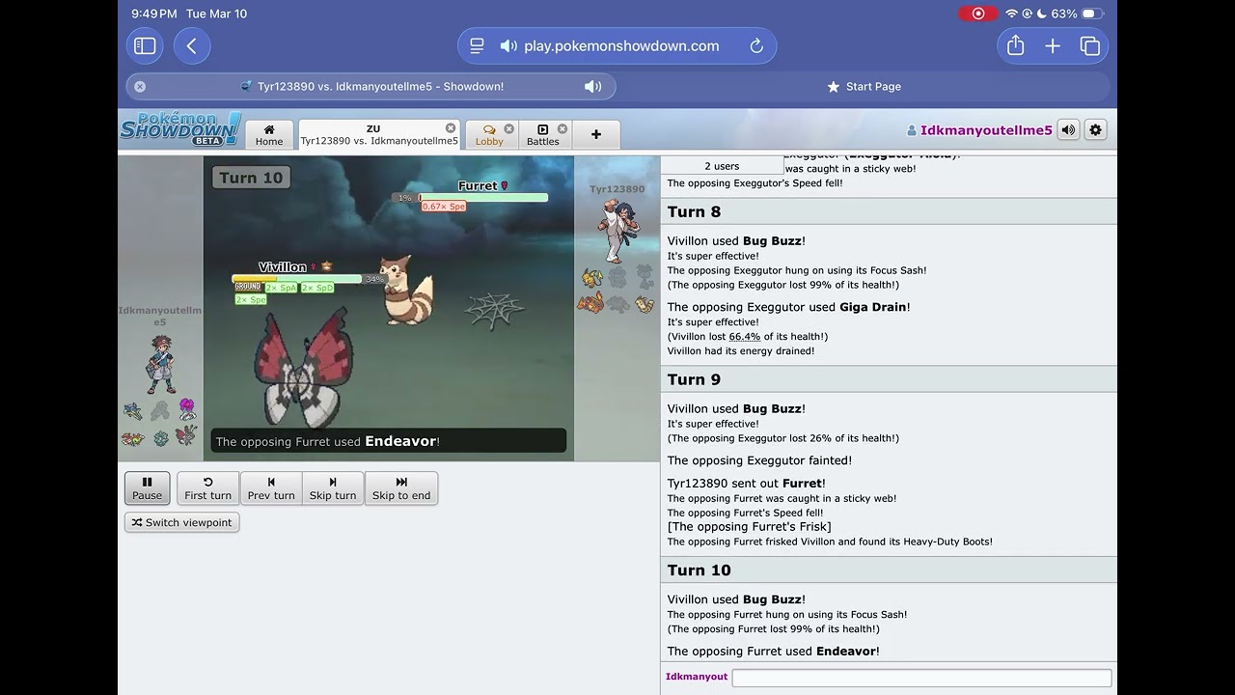Open the Safari sidebar panel
Screen dimensions: 1235x695
click(x=145, y=46)
